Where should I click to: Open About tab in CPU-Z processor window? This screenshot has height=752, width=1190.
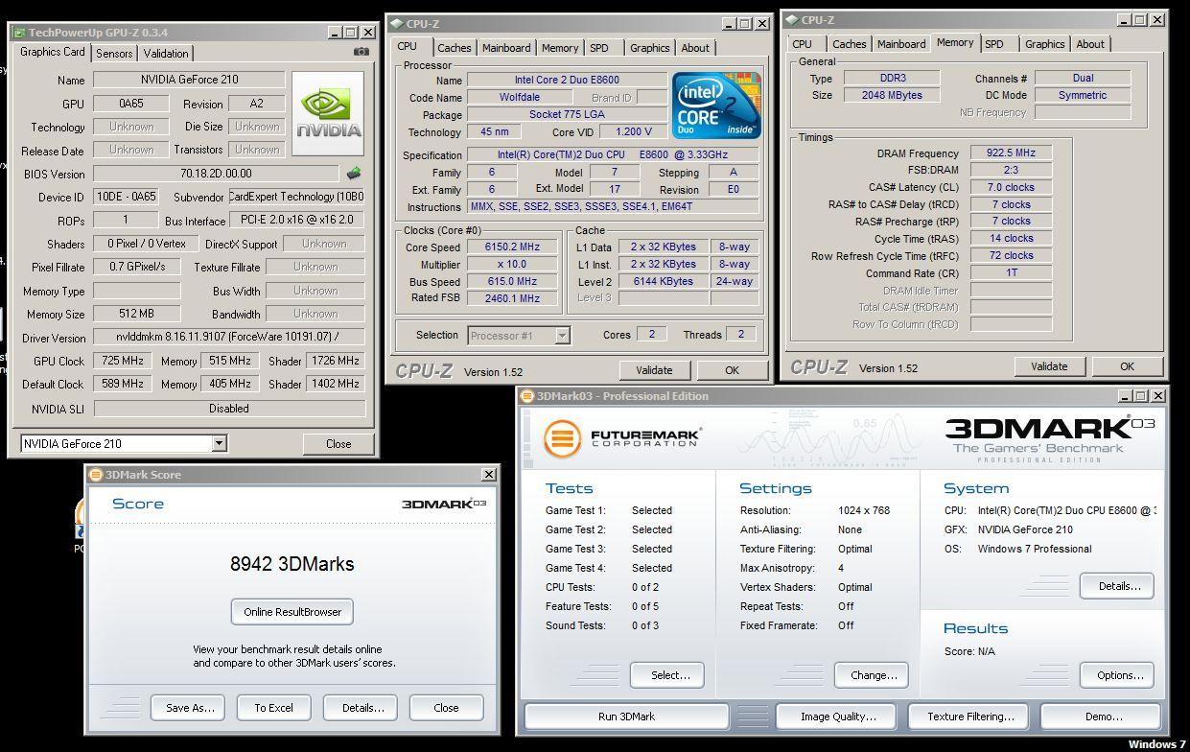[x=695, y=48]
